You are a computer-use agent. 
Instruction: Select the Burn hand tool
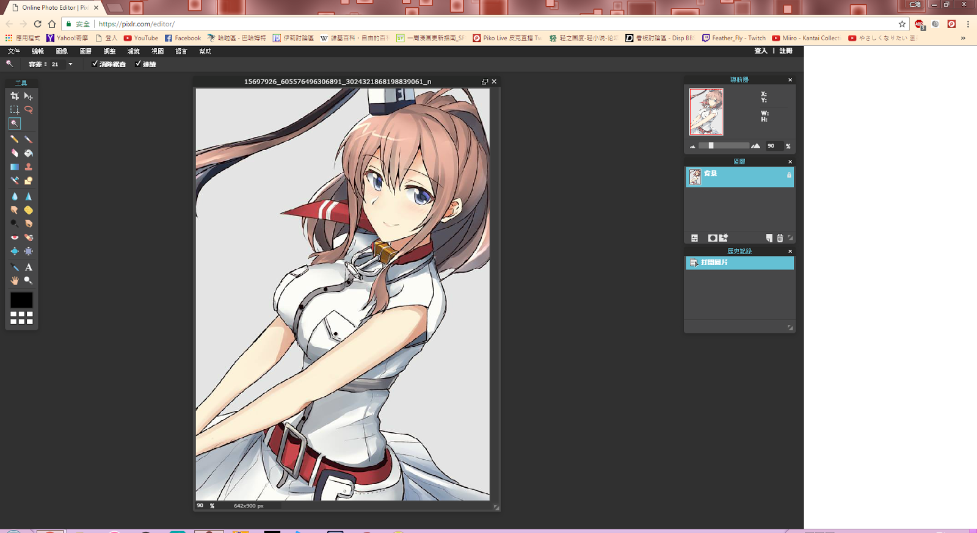pos(28,224)
